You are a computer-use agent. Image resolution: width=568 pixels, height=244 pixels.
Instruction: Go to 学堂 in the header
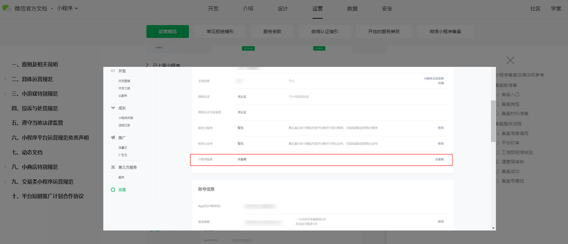(x=556, y=9)
